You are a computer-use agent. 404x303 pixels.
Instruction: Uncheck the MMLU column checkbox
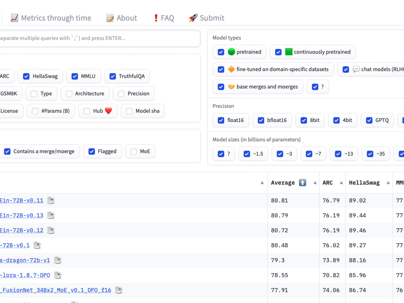75,76
